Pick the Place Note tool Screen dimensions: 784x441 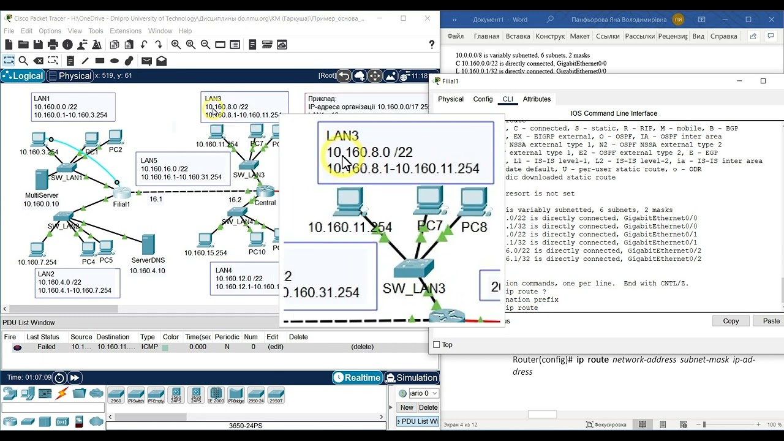click(70, 61)
